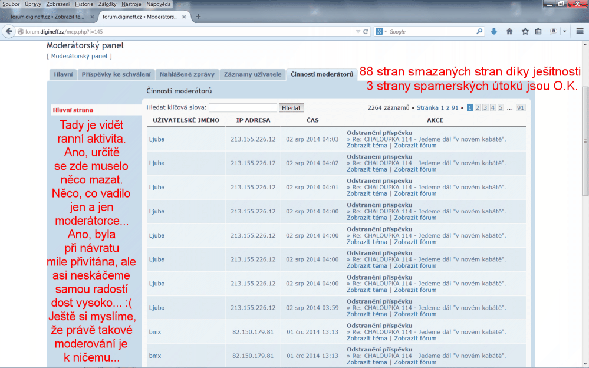Click the Moderátorský panel breadcrumb link

point(79,56)
